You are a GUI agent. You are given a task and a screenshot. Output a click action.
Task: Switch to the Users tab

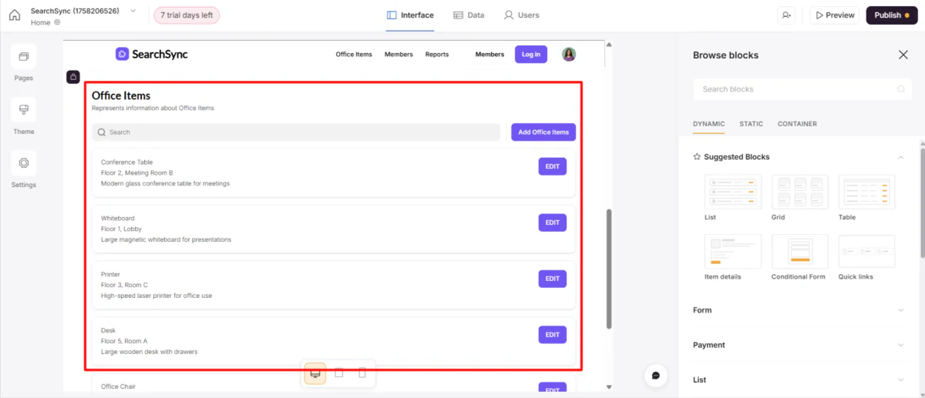[521, 15]
